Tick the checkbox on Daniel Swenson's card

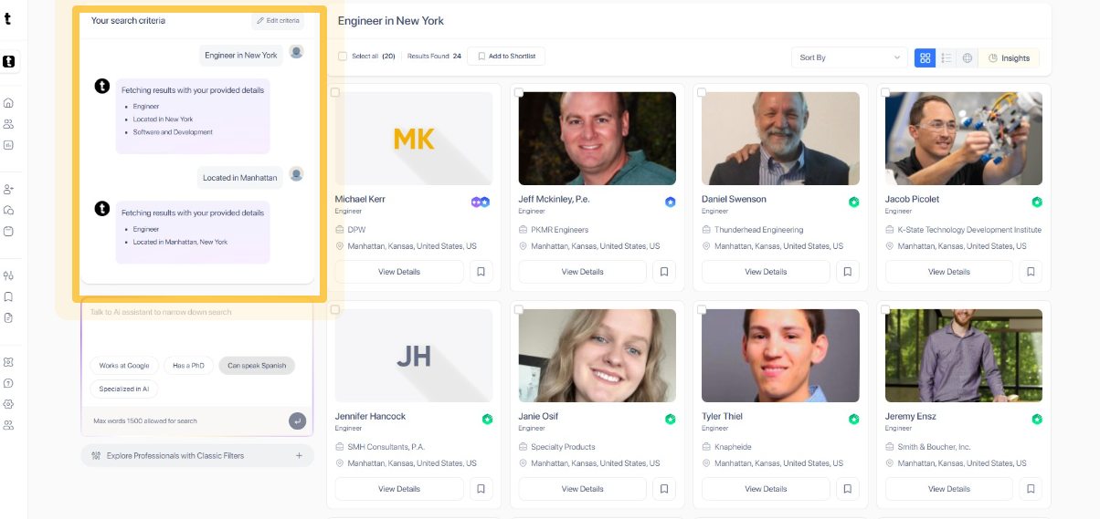702,92
